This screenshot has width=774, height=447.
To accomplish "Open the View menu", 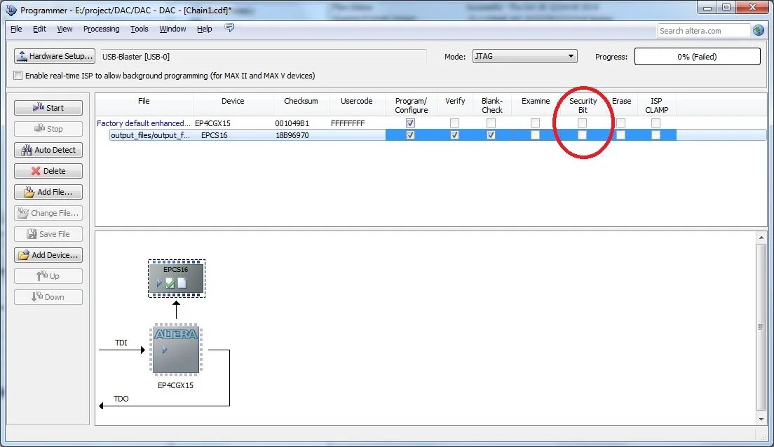I will (x=64, y=29).
